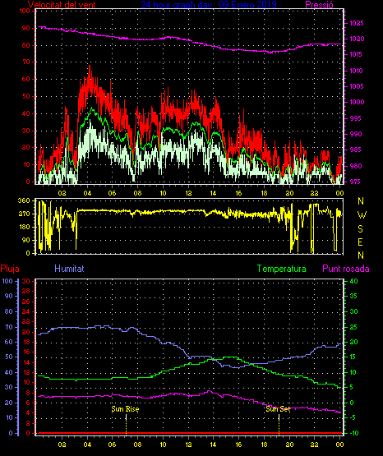Click the 'Sun Rise' marker label
The image size is (383, 456).
[x=126, y=409]
